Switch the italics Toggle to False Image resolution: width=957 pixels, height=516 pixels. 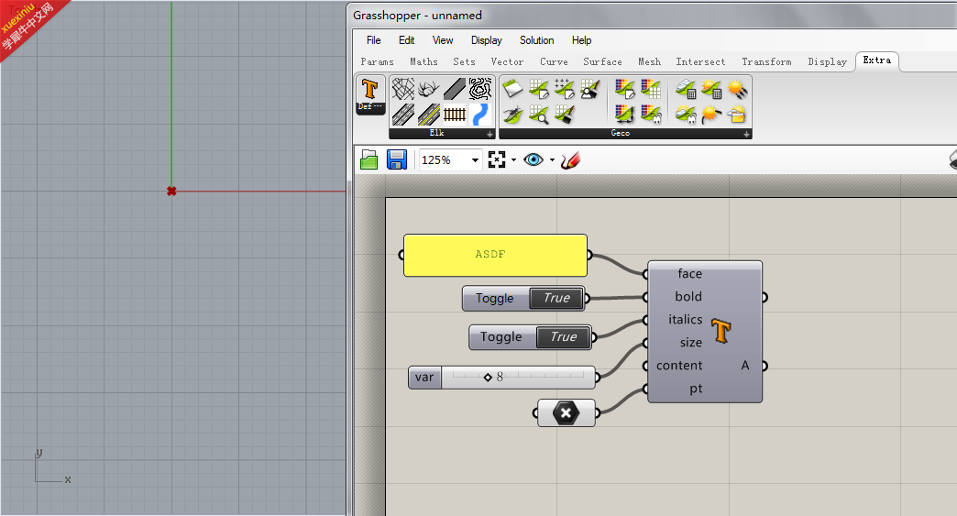[563, 336]
